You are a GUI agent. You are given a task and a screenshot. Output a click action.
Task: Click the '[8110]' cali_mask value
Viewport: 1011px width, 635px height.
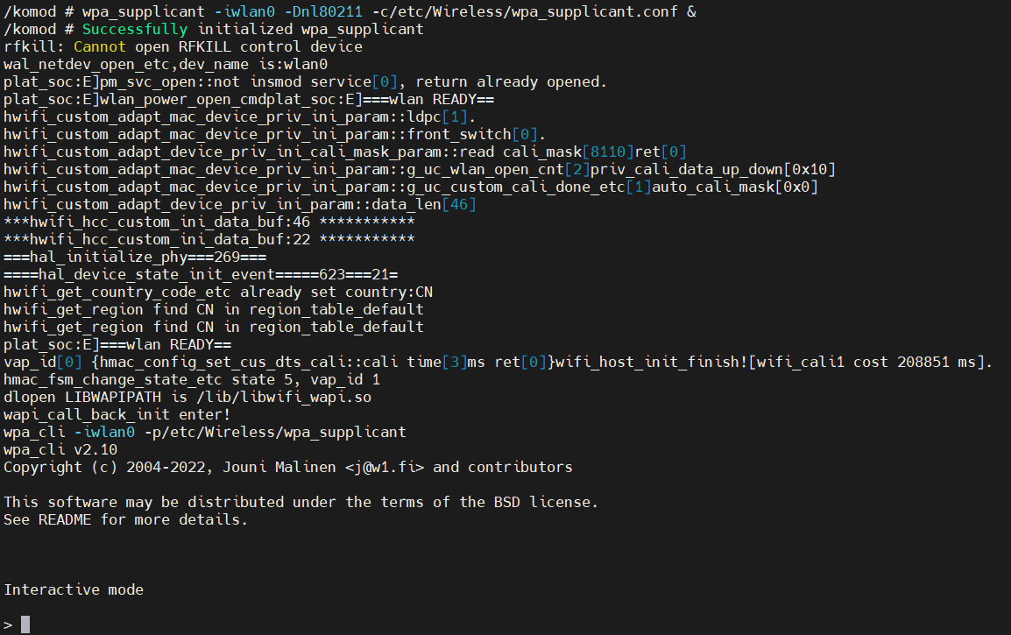(x=608, y=152)
